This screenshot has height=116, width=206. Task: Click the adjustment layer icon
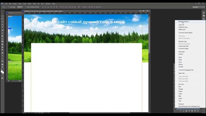(x=189, y=111)
